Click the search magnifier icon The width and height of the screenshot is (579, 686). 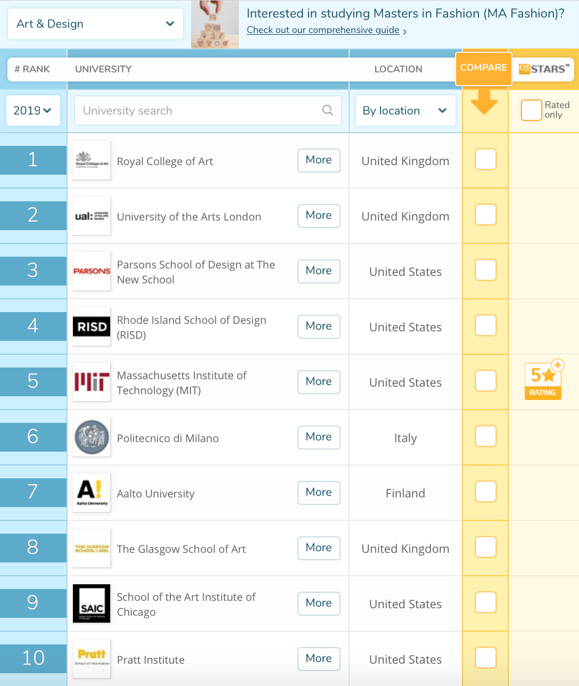click(x=328, y=110)
